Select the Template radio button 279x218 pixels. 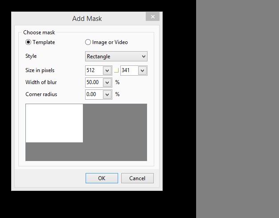tap(29, 42)
